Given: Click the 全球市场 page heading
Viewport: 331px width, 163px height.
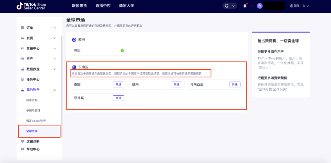Looking at the screenshot, I should [76, 20].
